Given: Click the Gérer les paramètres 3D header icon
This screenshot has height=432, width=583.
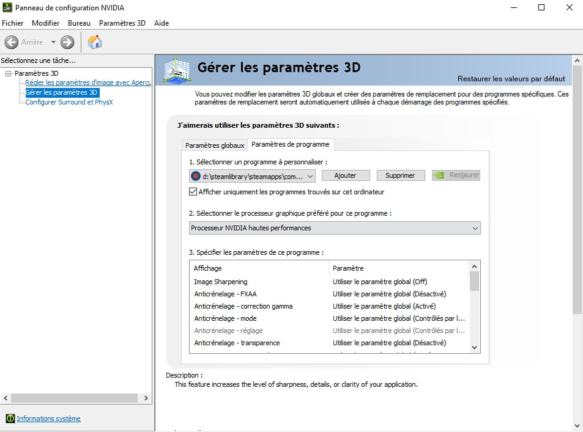Looking at the screenshot, I should [x=177, y=70].
